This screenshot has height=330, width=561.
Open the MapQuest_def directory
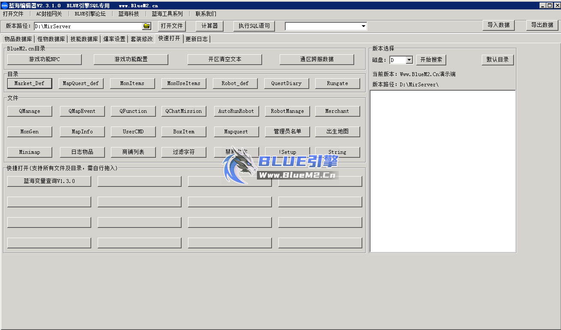81,83
